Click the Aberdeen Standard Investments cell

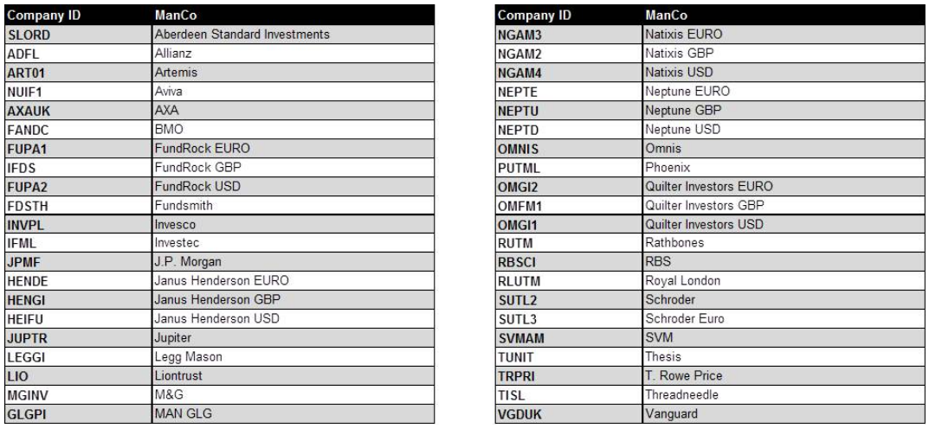point(294,35)
